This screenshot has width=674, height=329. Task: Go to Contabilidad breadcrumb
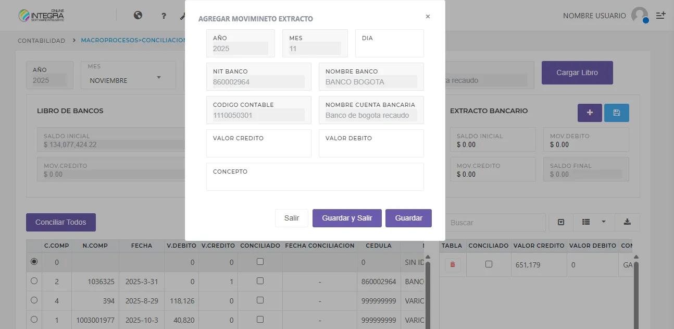42,41
